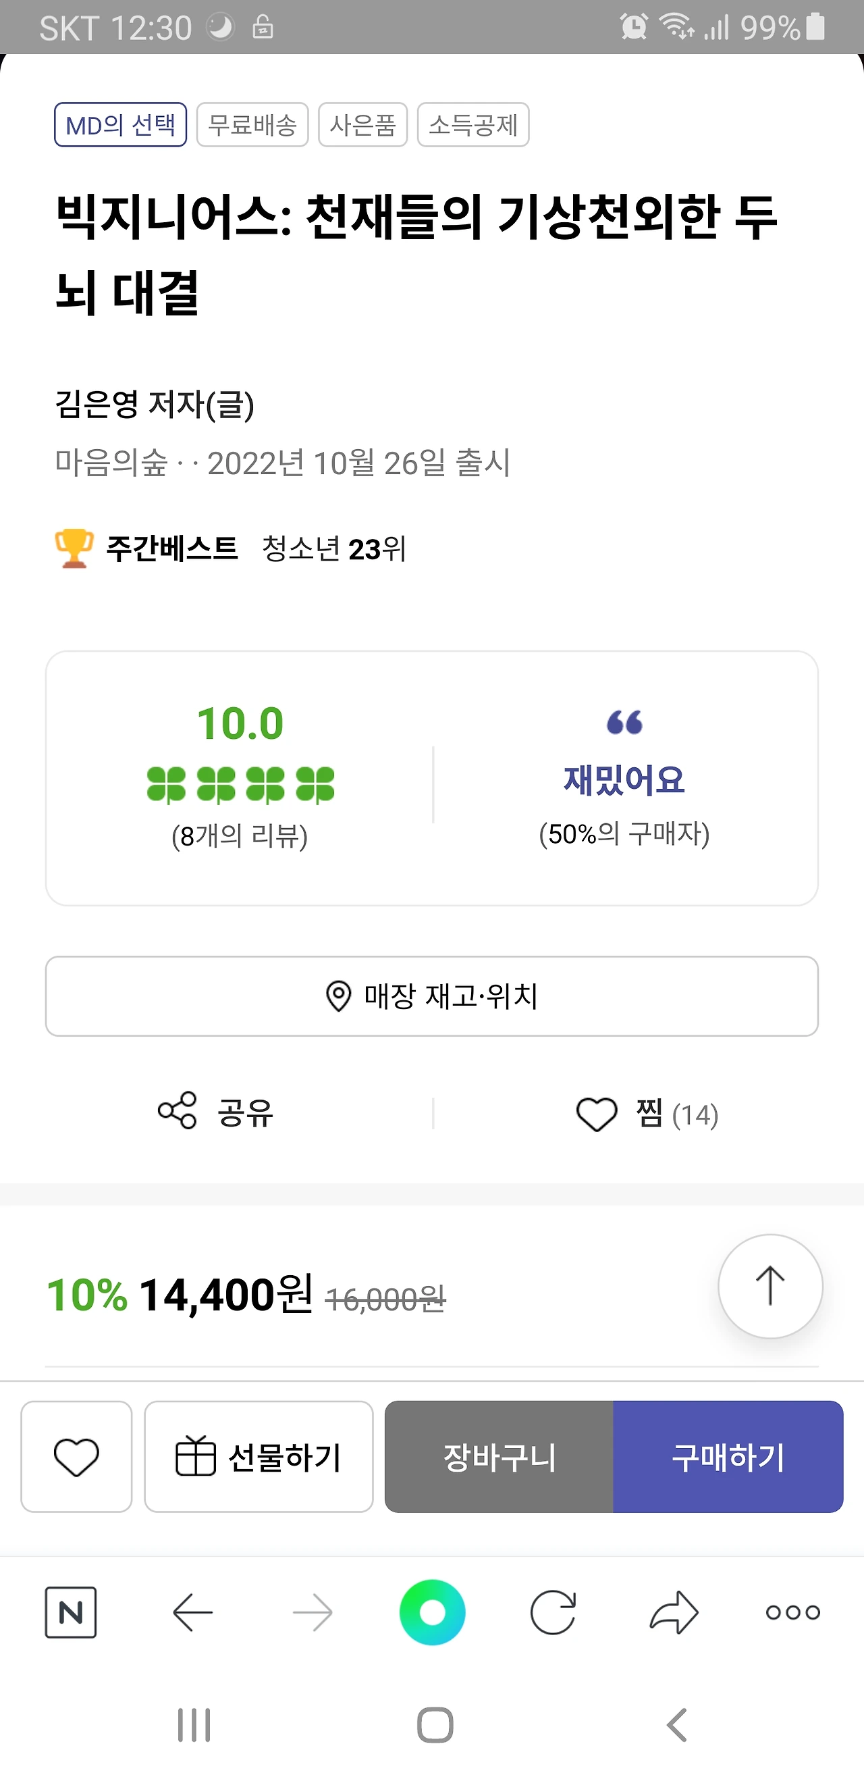Tap the green circle Naver button

pyautogui.click(x=433, y=1612)
